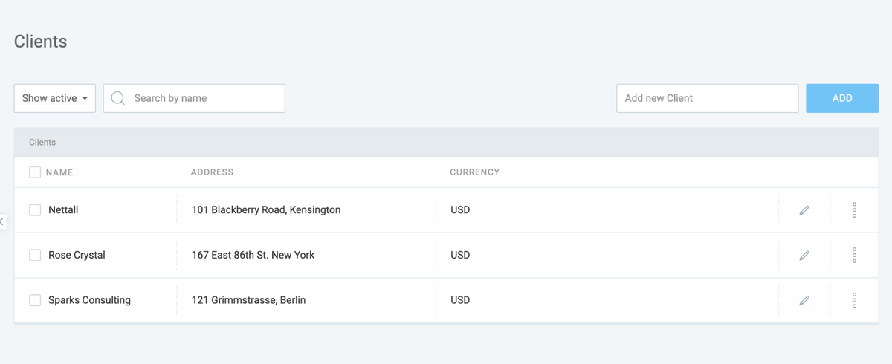892x364 pixels.
Task: Click the edit pencil for Rose Crystal
Action: (x=804, y=256)
